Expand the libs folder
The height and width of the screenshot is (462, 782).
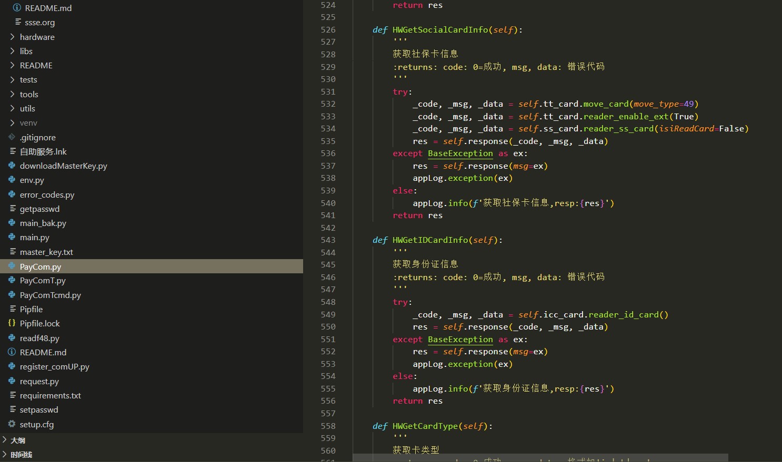tap(12, 51)
